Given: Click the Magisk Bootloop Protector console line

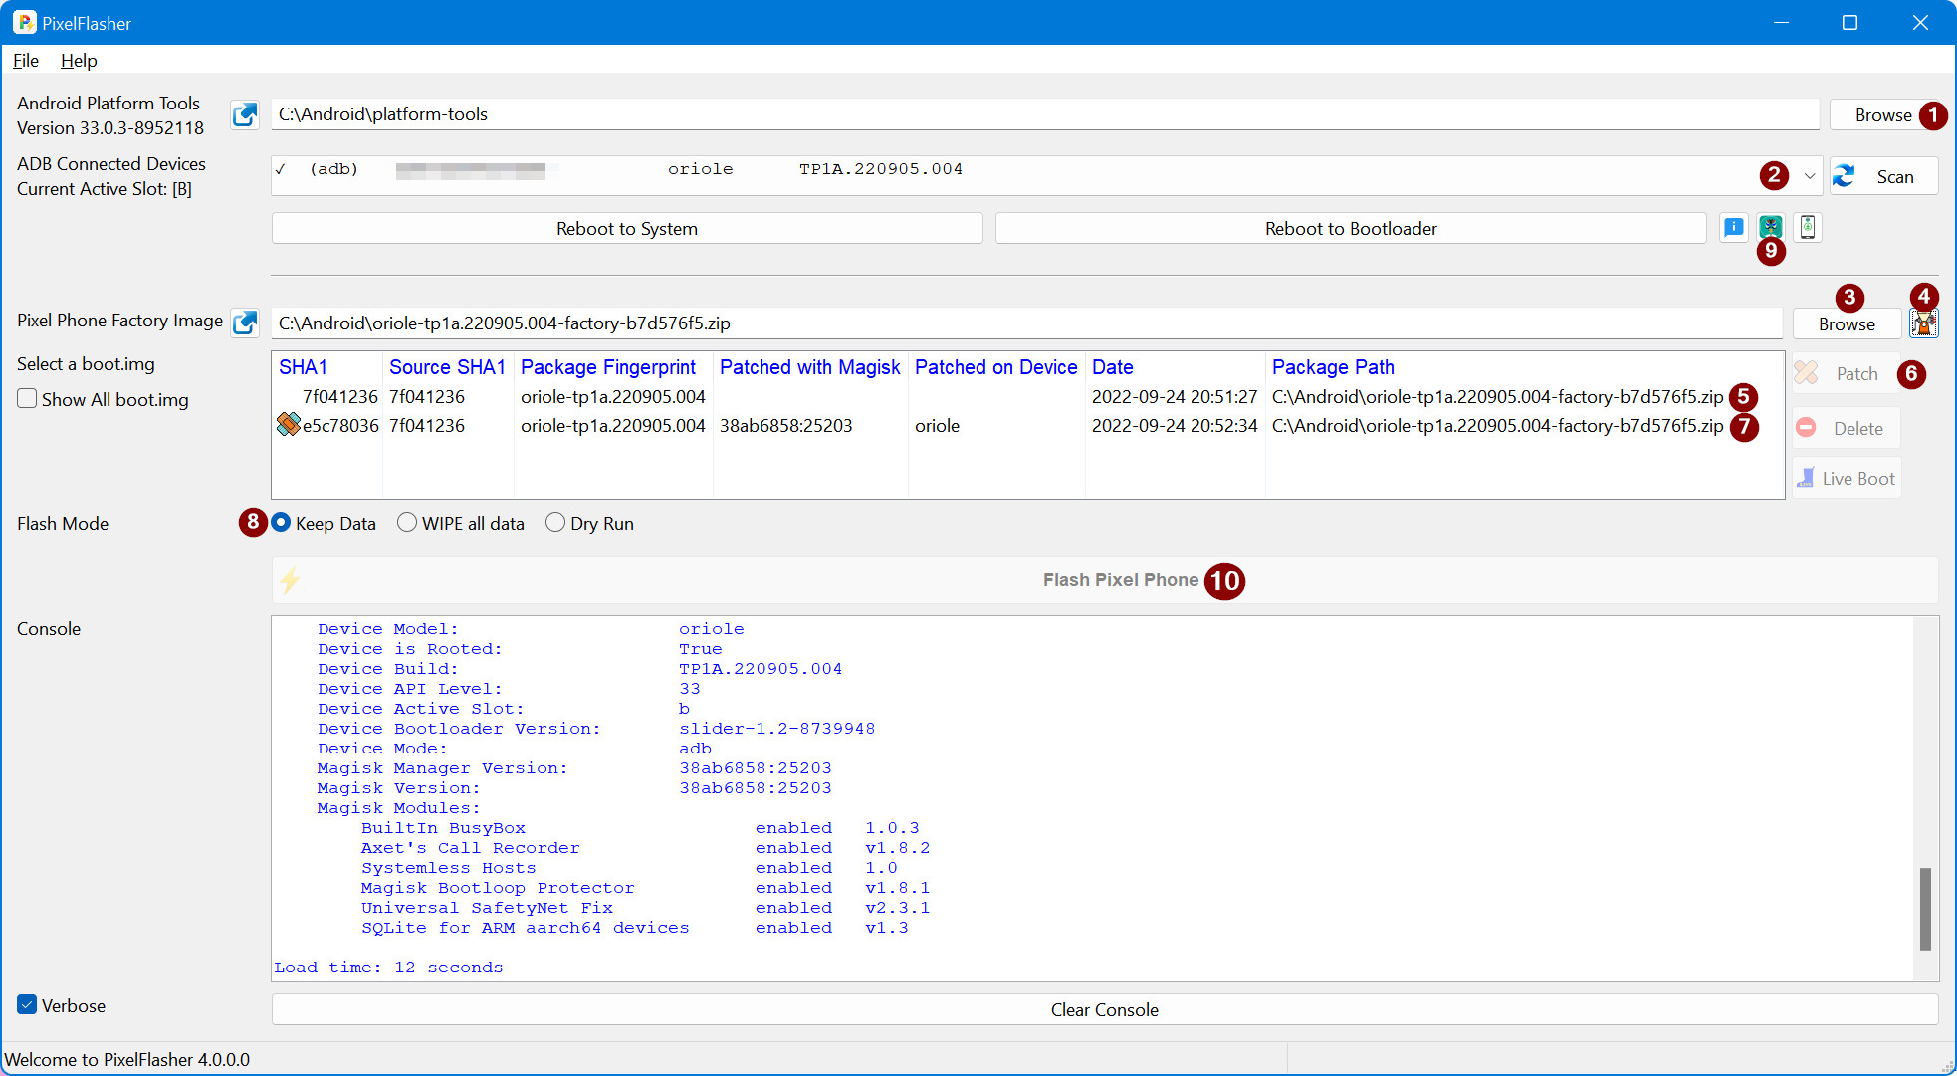Looking at the screenshot, I should coord(645,888).
